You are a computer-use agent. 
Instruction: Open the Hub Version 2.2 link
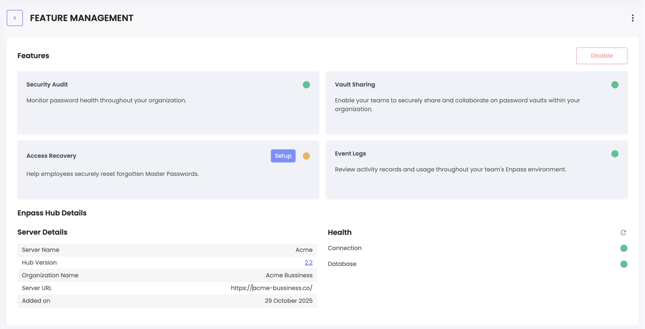point(309,262)
